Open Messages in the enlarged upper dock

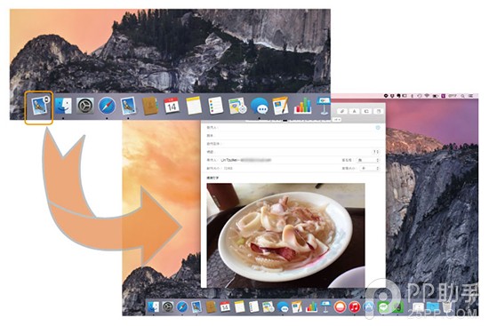[259, 106]
